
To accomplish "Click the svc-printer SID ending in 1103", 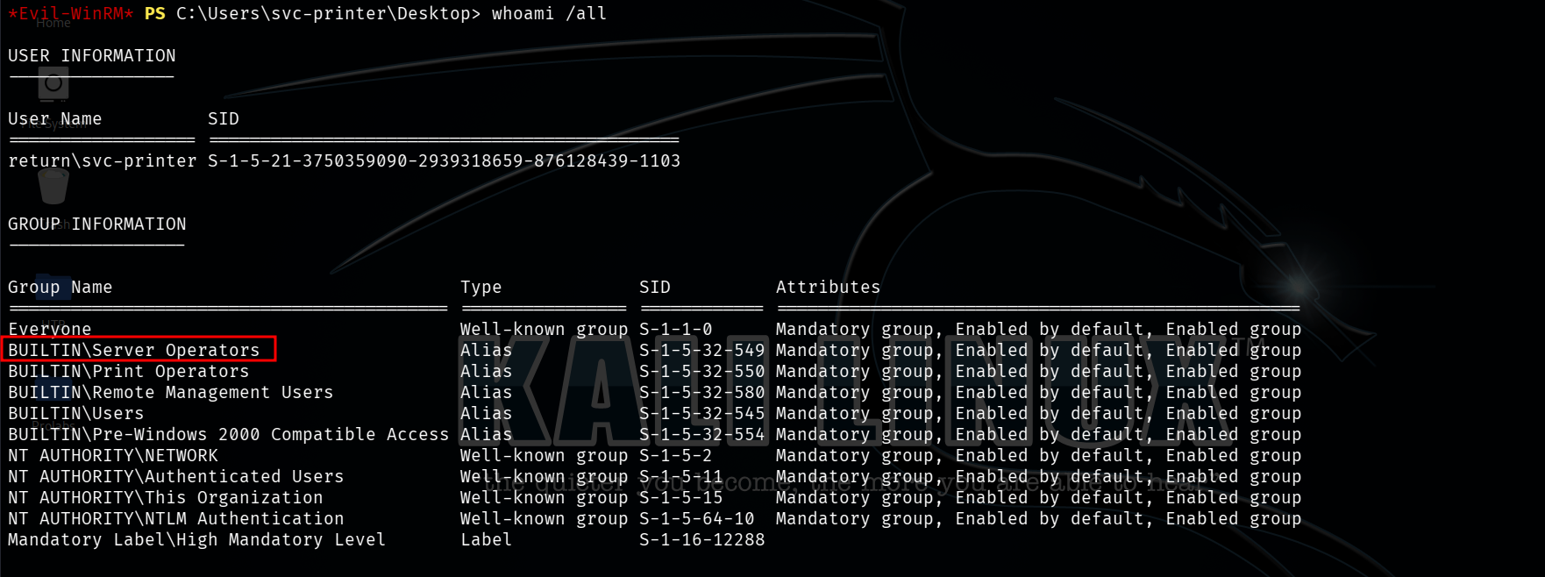I will tap(444, 160).
